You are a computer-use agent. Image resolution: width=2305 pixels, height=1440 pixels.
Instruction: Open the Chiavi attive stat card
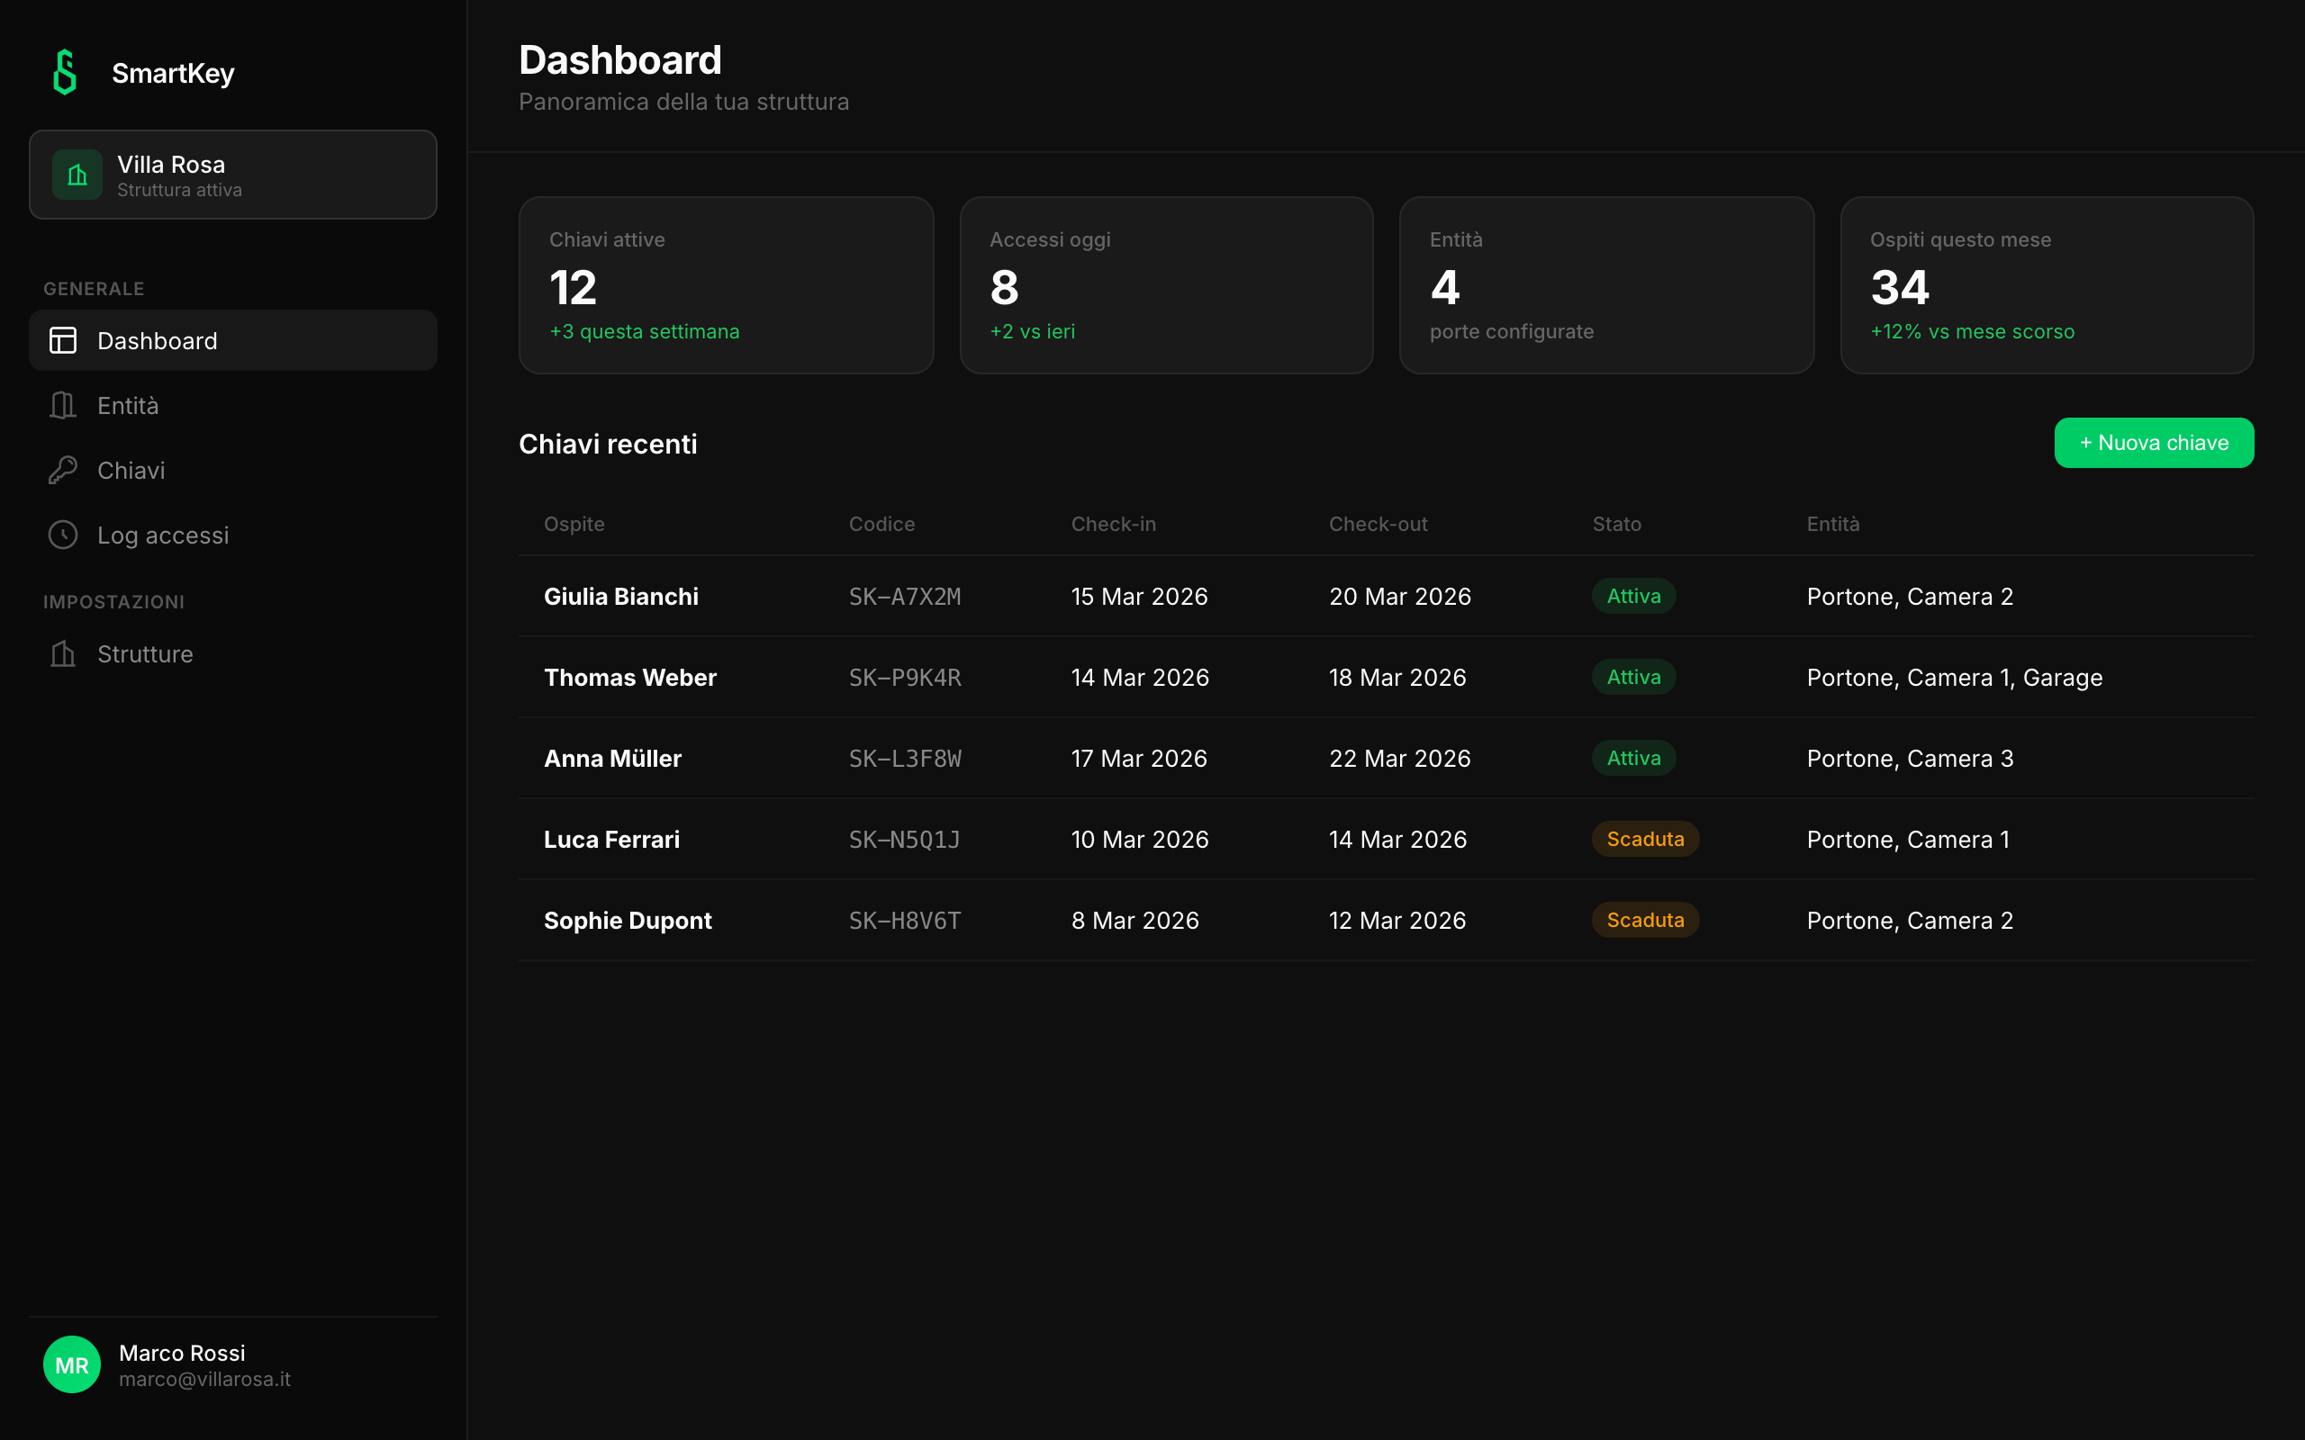coord(726,284)
